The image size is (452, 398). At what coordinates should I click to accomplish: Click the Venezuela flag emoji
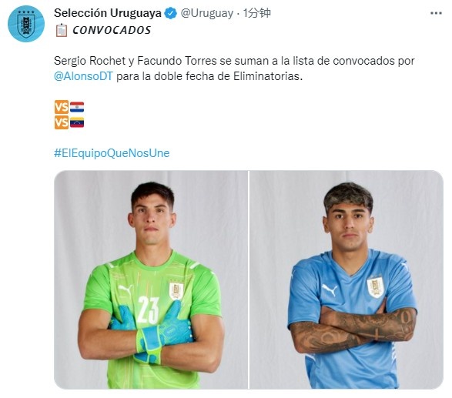click(x=77, y=122)
